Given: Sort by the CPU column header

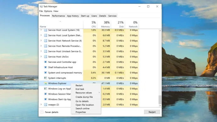Looking at the screenshot, I should (90, 24).
